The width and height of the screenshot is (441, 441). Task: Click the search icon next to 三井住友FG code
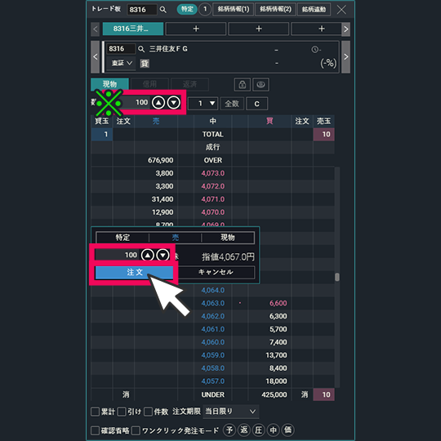coord(141,49)
